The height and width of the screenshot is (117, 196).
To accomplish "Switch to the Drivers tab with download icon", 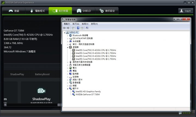I will tap(37, 11).
